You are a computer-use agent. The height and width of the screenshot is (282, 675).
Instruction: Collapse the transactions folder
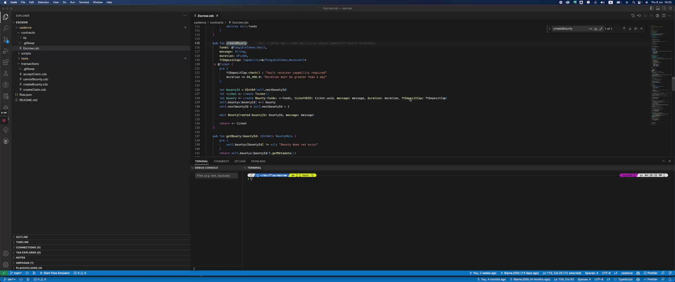30,64
